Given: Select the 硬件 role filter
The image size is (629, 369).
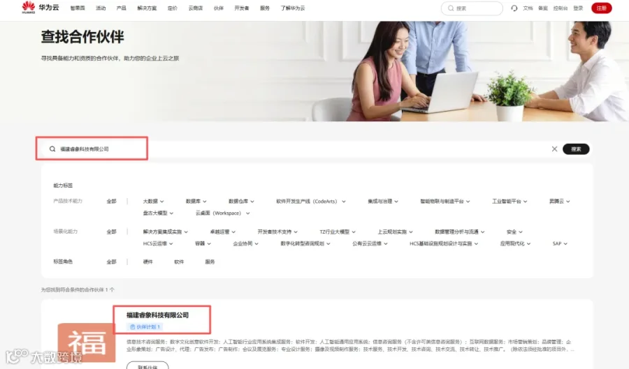Looking at the screenshot, I should [x=148, y=262].
